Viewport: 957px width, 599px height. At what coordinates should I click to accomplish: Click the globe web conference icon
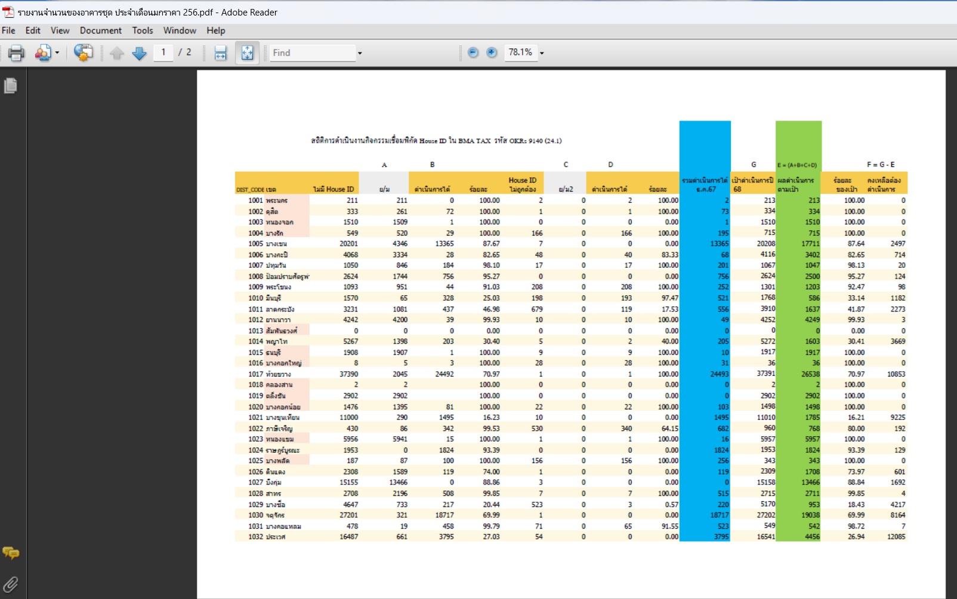point(84,53)
